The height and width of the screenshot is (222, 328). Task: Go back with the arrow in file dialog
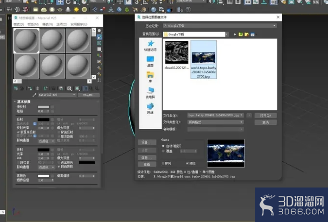coord(235,34)
